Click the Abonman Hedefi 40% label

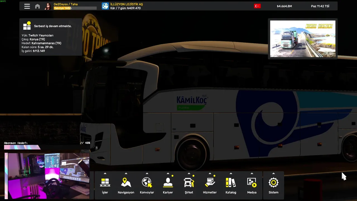coord(47,143)
